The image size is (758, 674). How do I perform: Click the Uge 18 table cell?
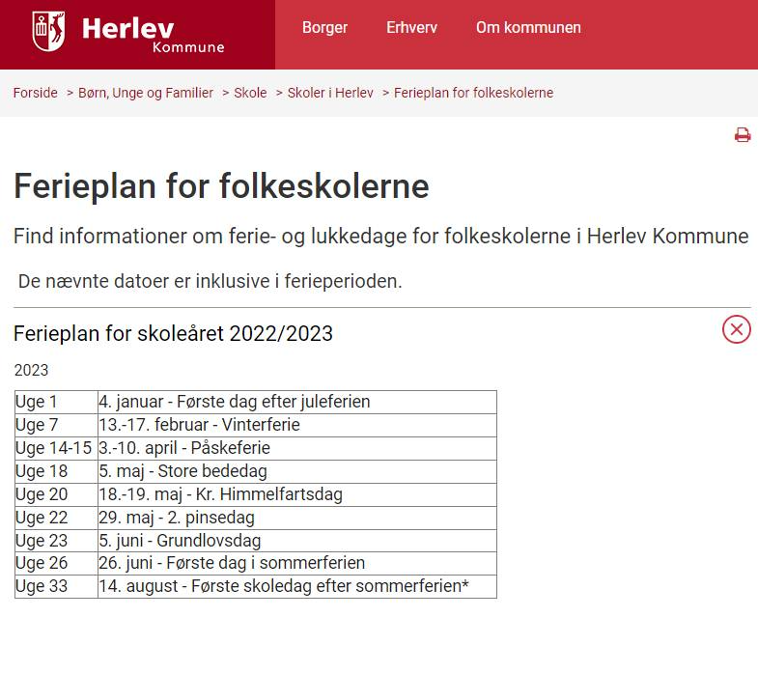(x=56, y=472)
